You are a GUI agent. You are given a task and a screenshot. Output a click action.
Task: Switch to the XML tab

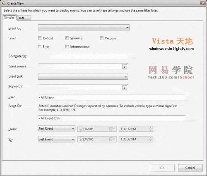(x=24, y=18)
